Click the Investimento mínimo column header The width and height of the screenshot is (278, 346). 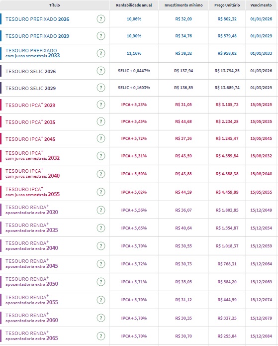click(x=184, y=5)
